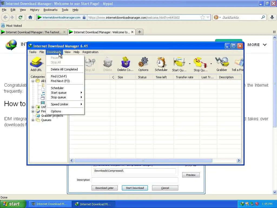Open a new browser tab
The width and height of the screenshot is (277, 208).
click(140, 32)
